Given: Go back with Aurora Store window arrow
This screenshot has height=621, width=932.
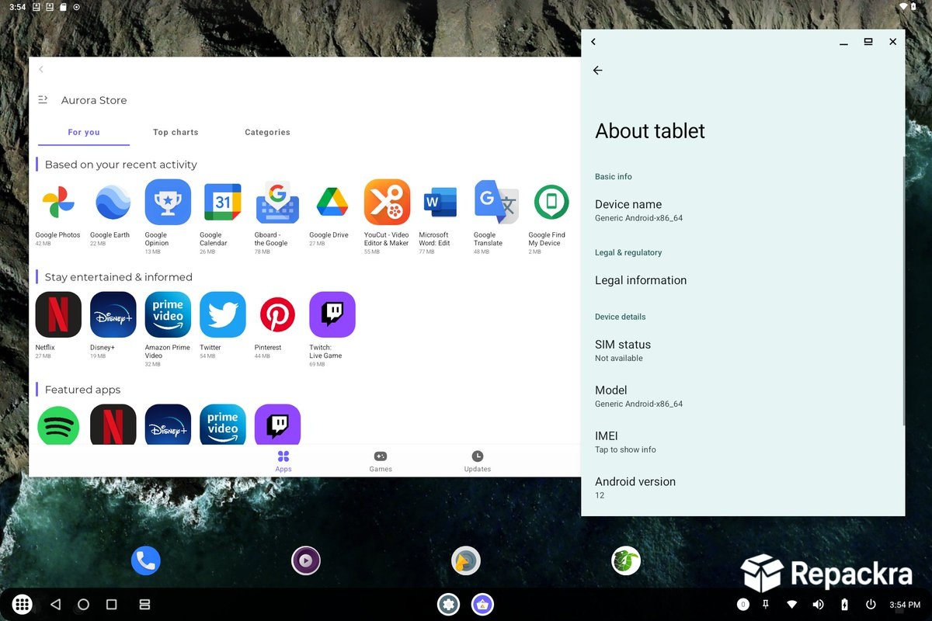Looking at the screenshot, I should [x=41, y=69].
